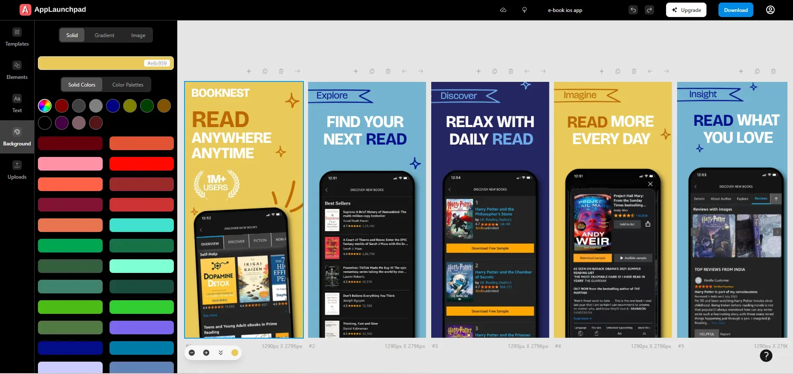This screenshot has width=793, height=374.
Task: Choose the violet purple rectangular swatch
Action: (x=141, y=328)
